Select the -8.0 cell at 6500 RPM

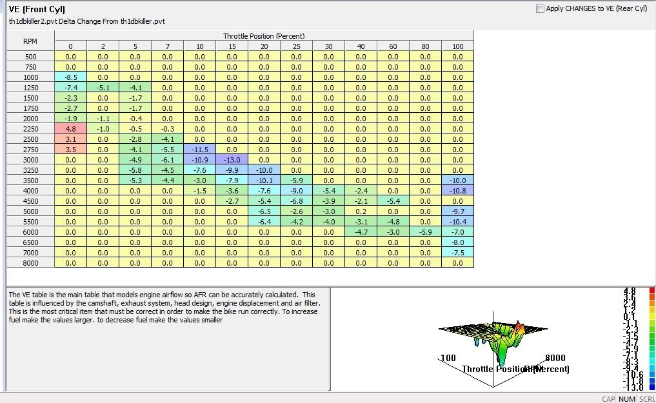pos(458,242)
